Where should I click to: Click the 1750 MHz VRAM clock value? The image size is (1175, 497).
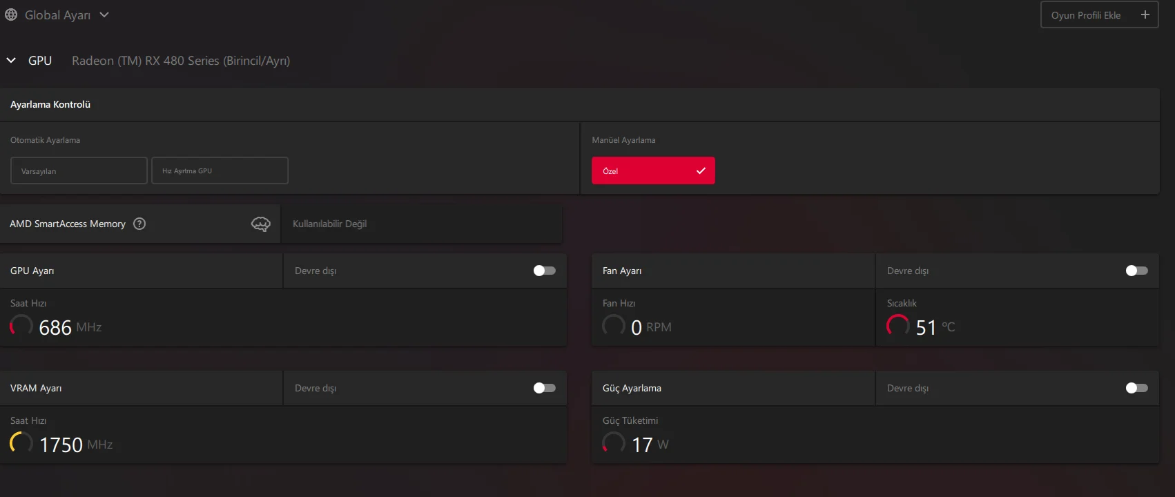tap(76, 445)
